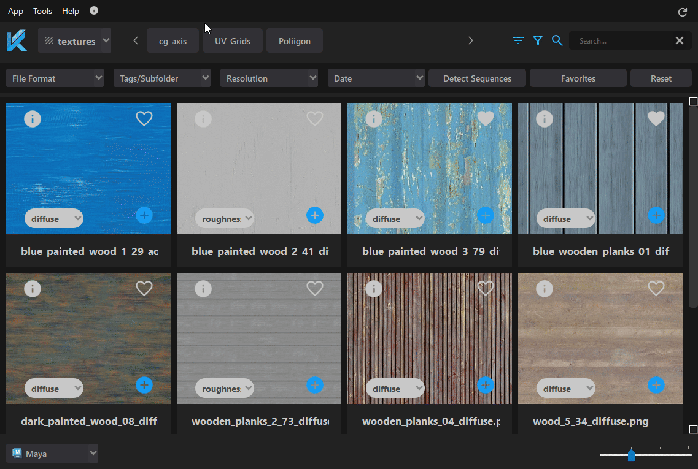Clear the search with the X icon
This screenshot has height=469, width=698.
pos(680,40)
